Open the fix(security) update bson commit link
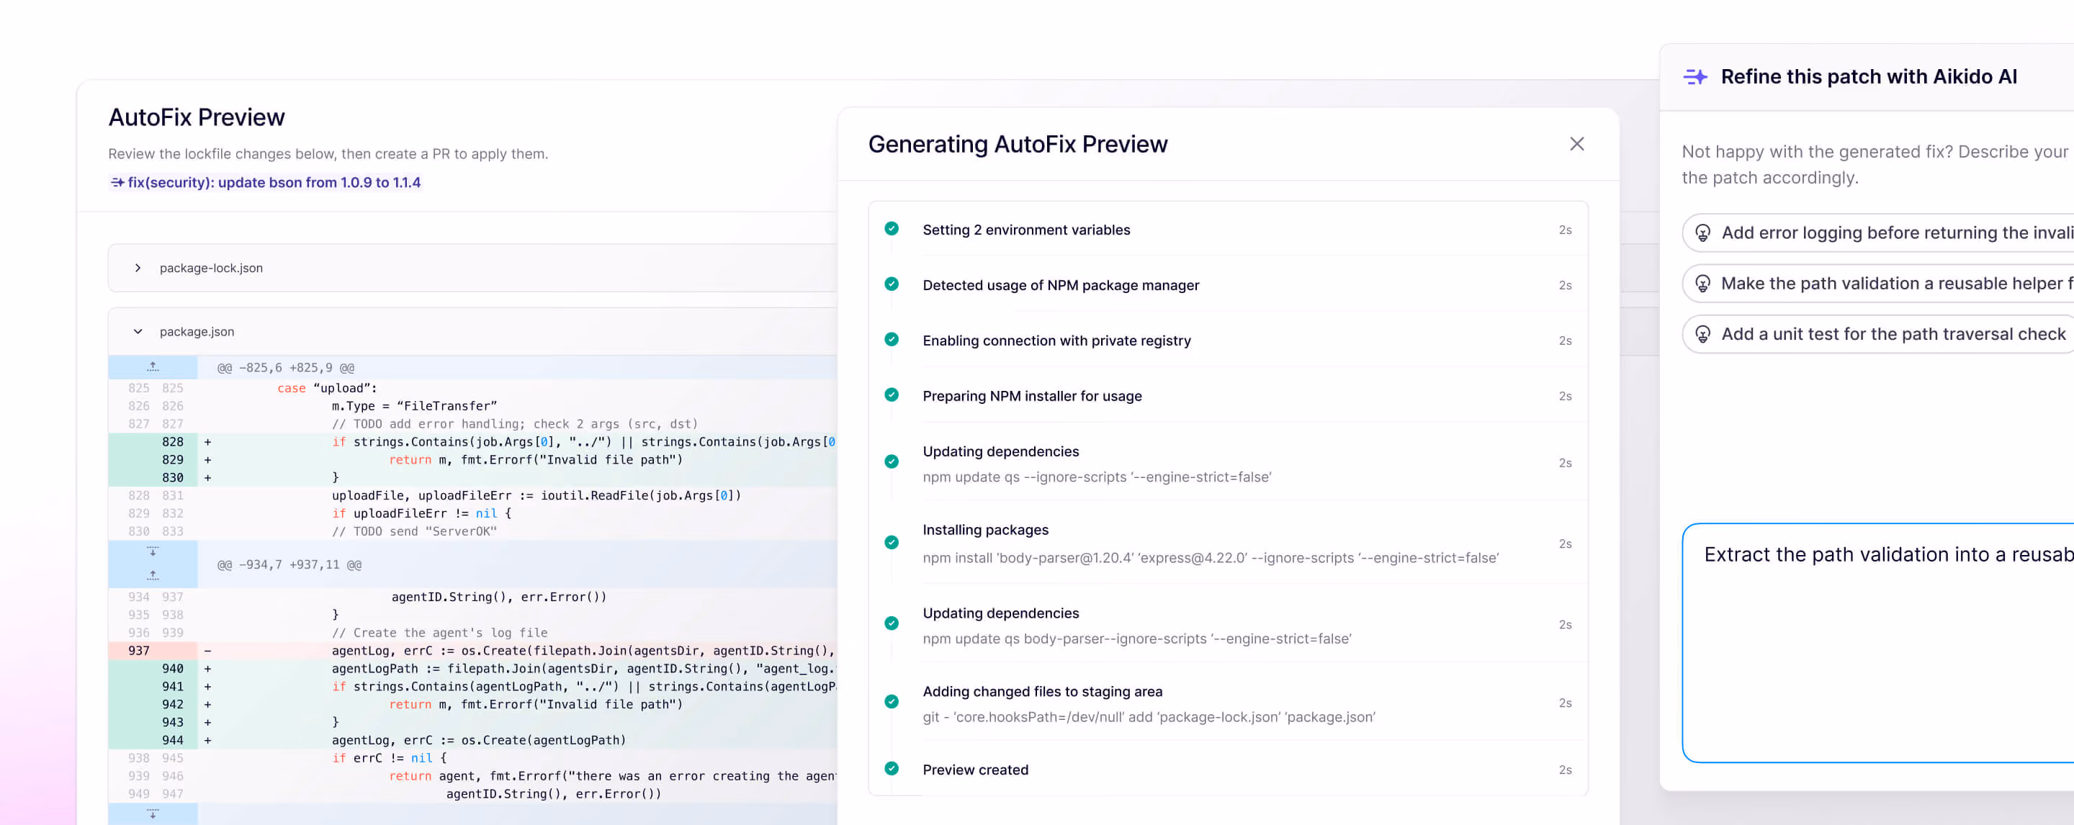The height and width of the screenshot is (825, 2074). tap(266, 183)
